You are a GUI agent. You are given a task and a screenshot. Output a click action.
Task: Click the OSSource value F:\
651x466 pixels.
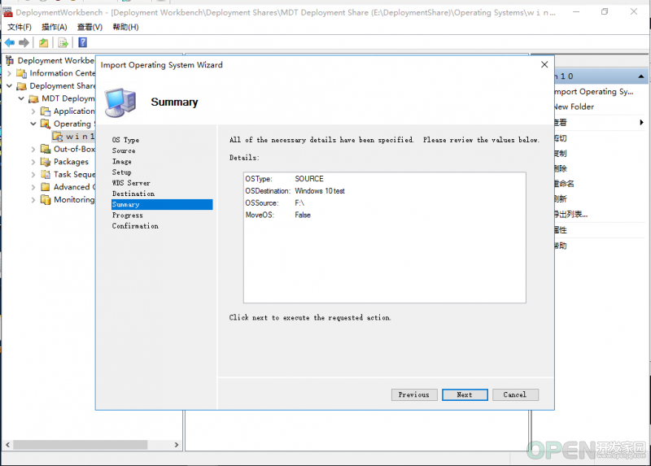pos(299,203)
